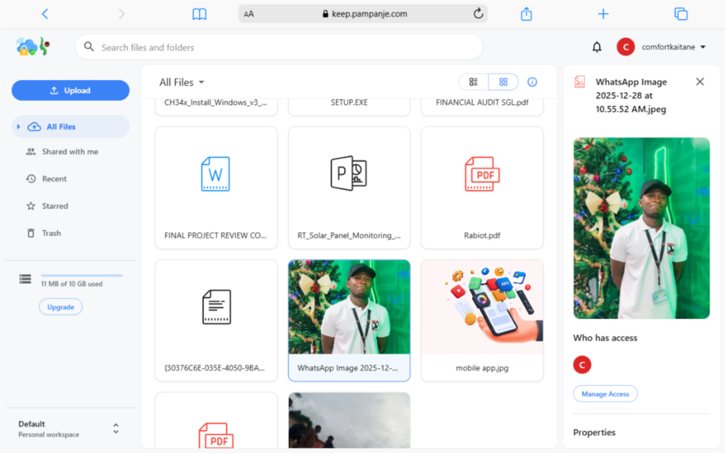Open the FINAL PROJECT REVIEW Word document
This screenshot has width=725, height=453.
[x=216, y=174]
